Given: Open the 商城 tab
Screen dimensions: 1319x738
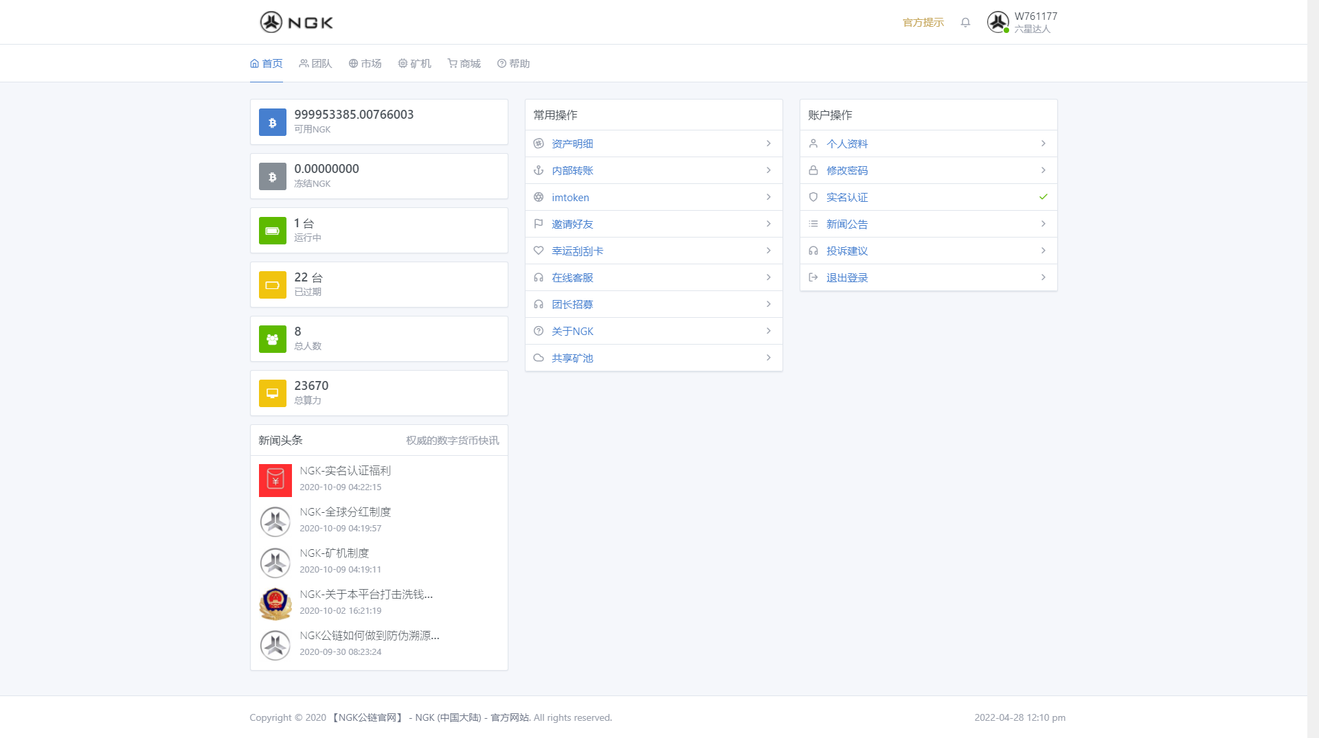Looking at the screenshot, I should (464, 63).
